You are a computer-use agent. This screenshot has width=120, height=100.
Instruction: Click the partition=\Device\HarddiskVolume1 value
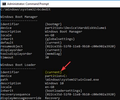[x=75, y=28]
